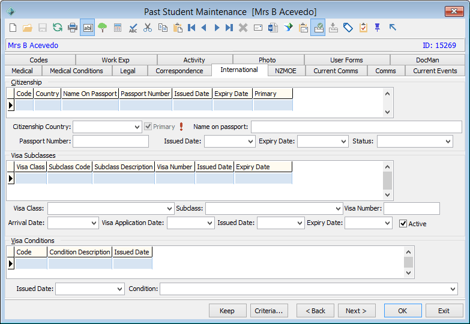Click the greyed Save floppy disk icon
This screenshot has height=324, width=470.
click(42, 28)
